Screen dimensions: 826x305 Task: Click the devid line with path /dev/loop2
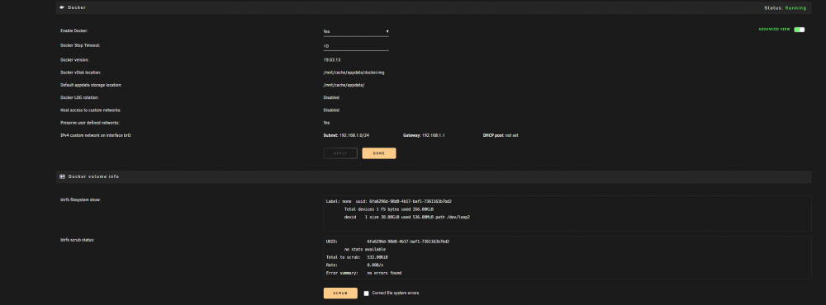[x=406, y=217]
